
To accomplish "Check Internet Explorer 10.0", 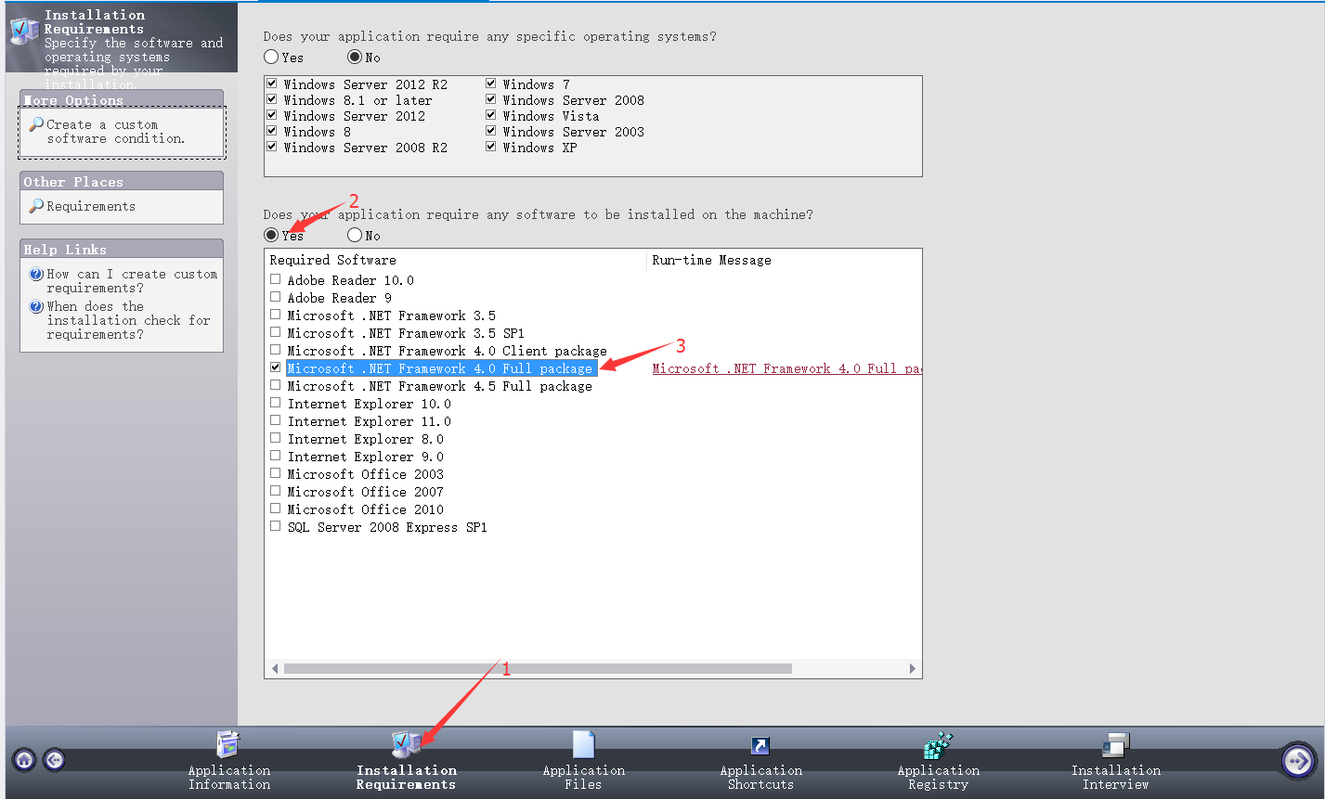I will point(276,403).
